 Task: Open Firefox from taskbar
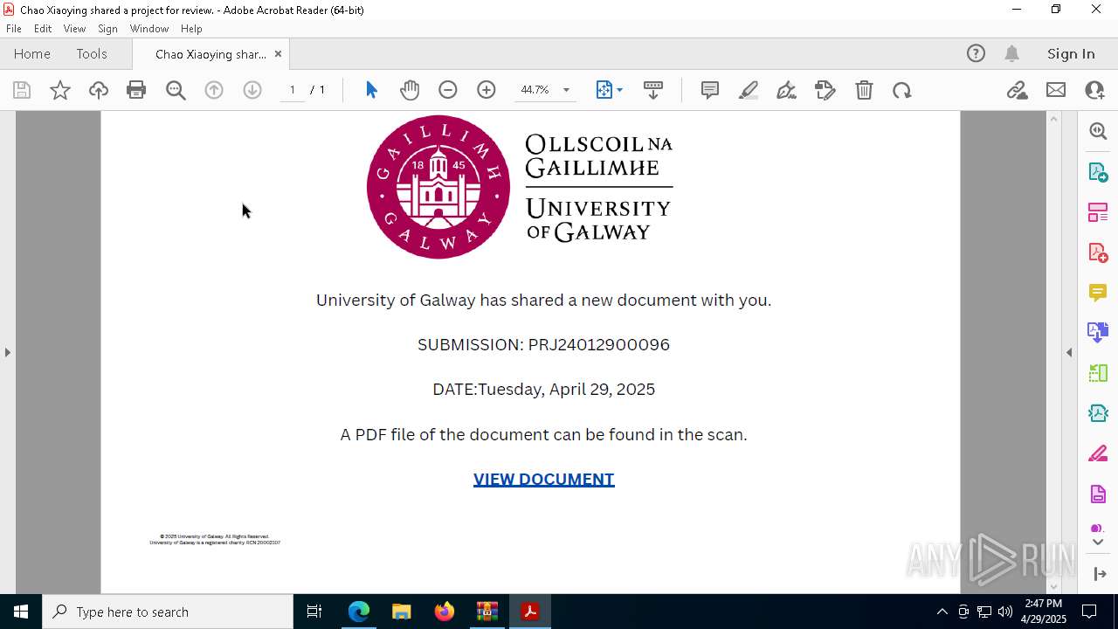(x=444, y=612)
